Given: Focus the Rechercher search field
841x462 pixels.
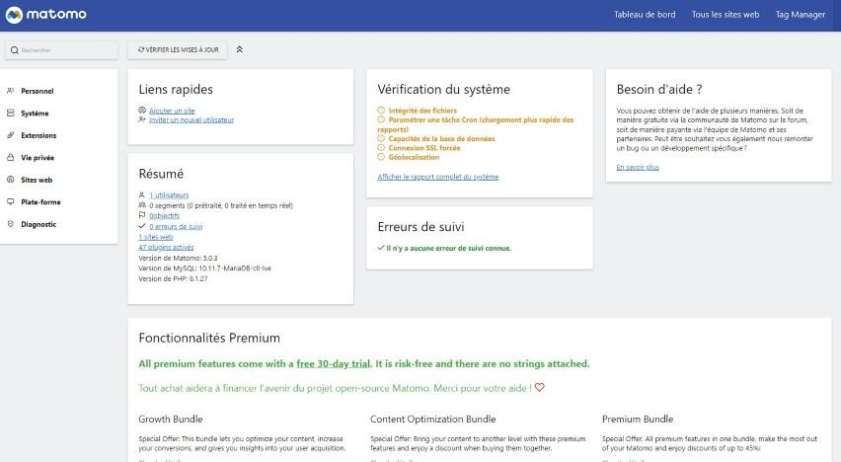Looking at the screenshot, I should (x=61, y=50).
